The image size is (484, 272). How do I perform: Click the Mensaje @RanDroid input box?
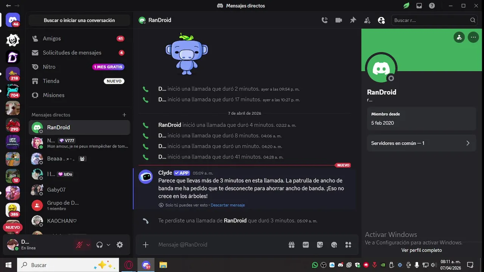pos(221,245)
